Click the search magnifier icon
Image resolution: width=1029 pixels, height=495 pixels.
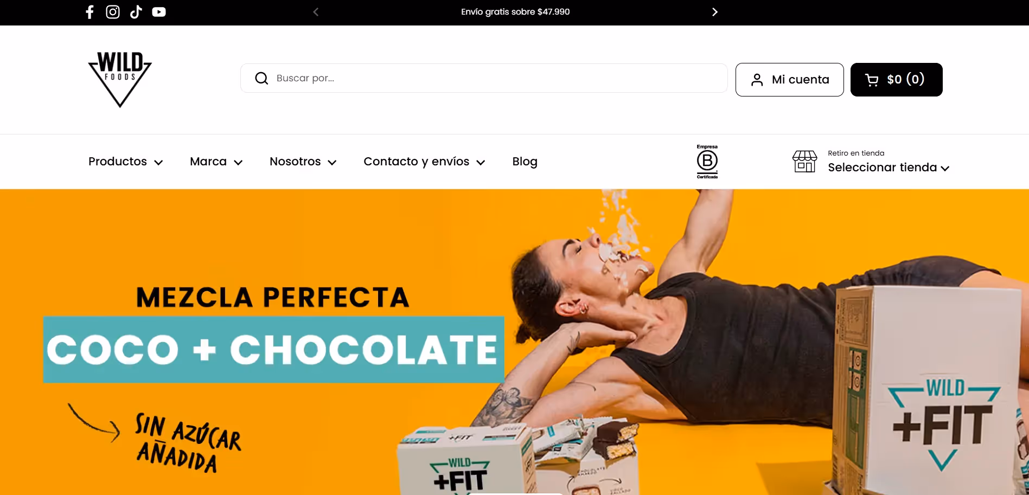(x=261, y=78)
